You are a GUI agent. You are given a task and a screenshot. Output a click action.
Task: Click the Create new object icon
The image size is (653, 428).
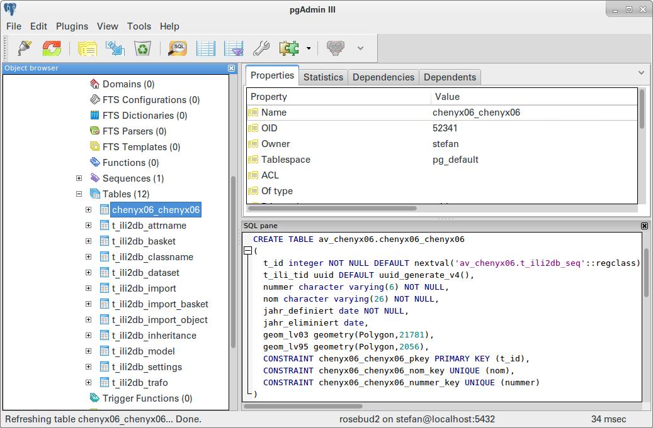[x=115, y=48]
